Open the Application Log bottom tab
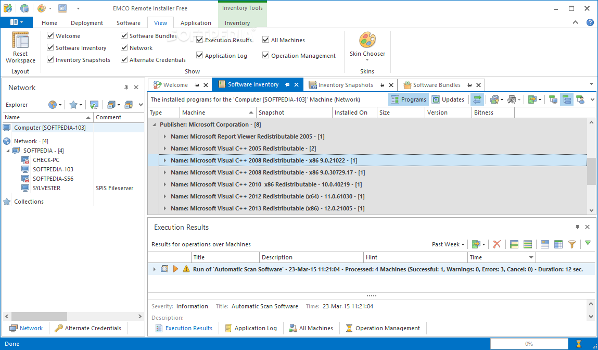598x350 pixels. 251,328
